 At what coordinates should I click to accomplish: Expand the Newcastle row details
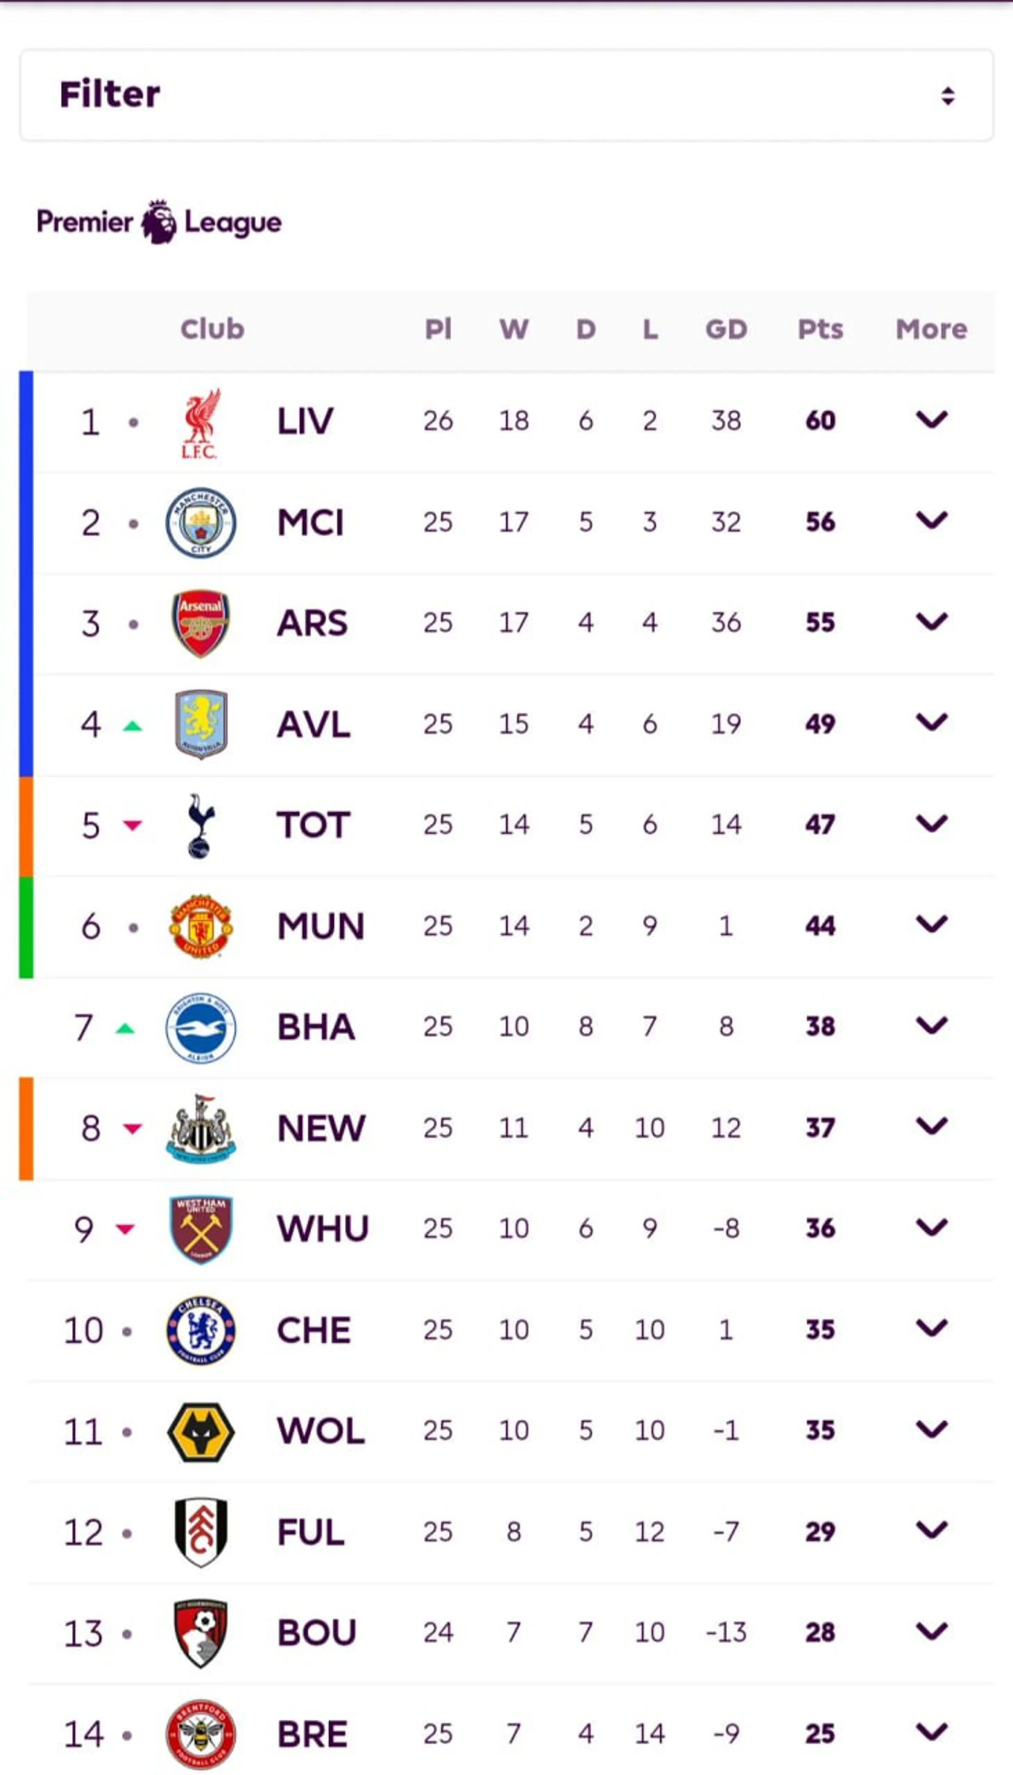(x=931, y=1126)
